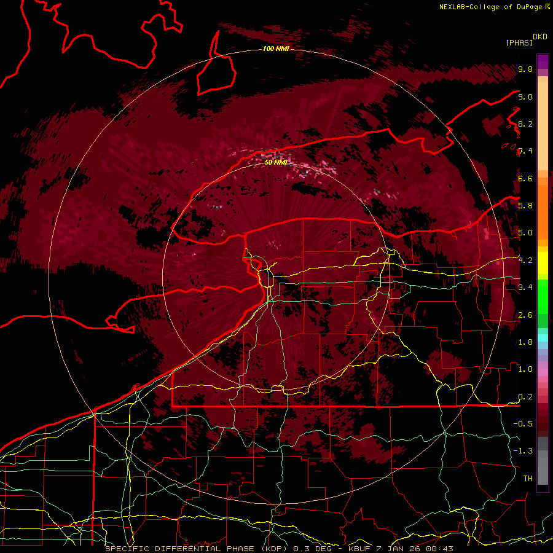Click the 5.0 label on the color scale
Image resolution: width=553 pixels, height=553 pixels.
coord(525,233)
